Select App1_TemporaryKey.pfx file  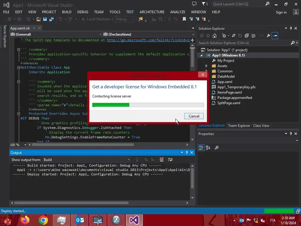pos(236,87)
